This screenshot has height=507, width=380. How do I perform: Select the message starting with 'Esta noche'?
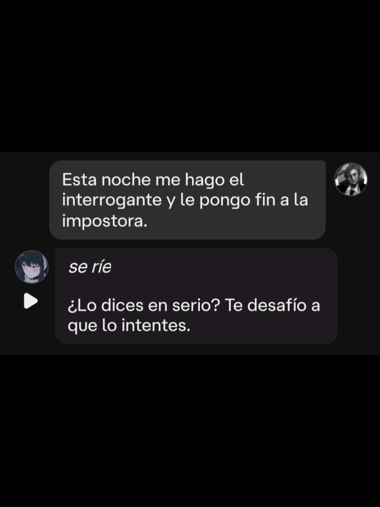click(x=187, y=200)
